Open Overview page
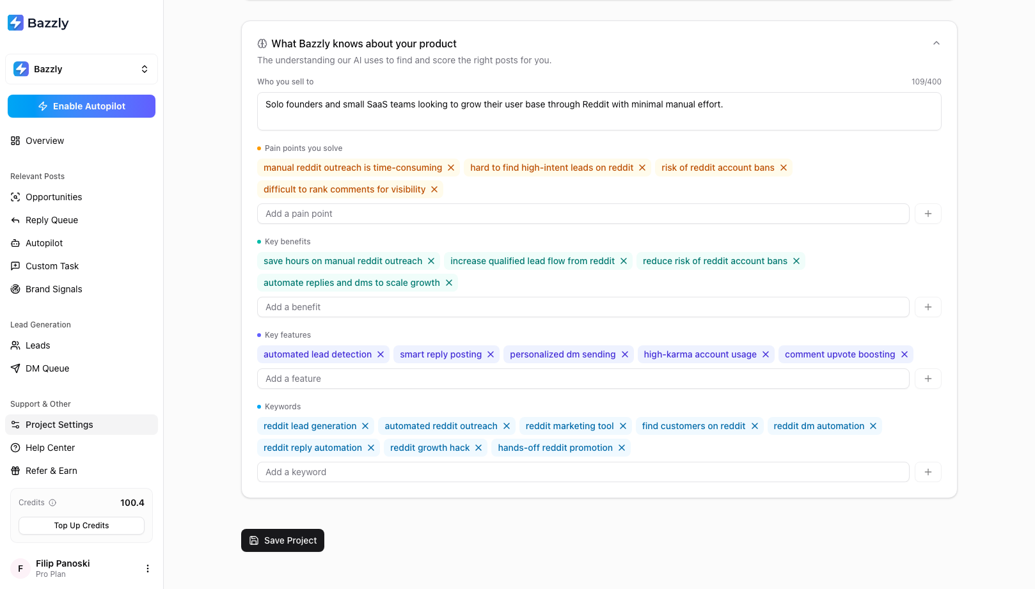 click(81, 141)
